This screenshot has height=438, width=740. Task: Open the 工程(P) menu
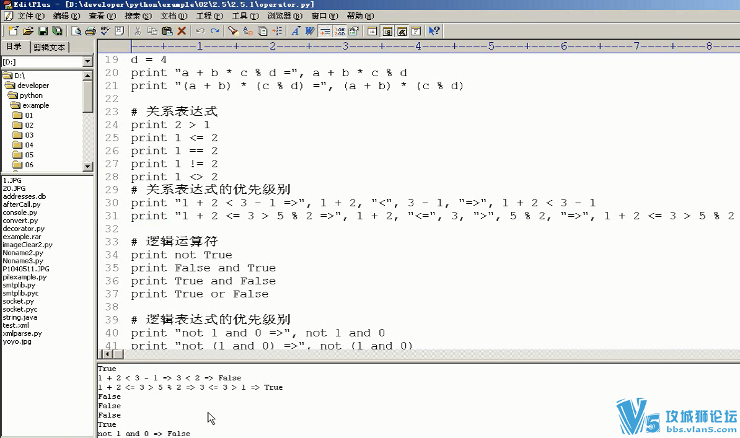[209, 16]
